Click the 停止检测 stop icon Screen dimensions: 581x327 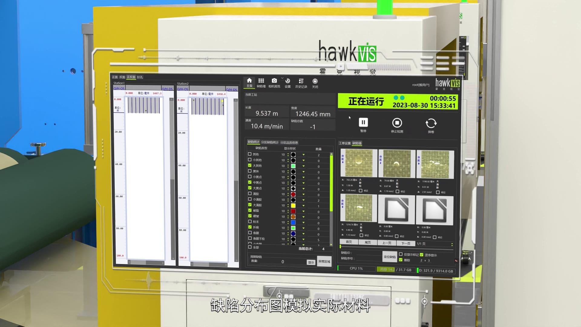coord(397,123)
